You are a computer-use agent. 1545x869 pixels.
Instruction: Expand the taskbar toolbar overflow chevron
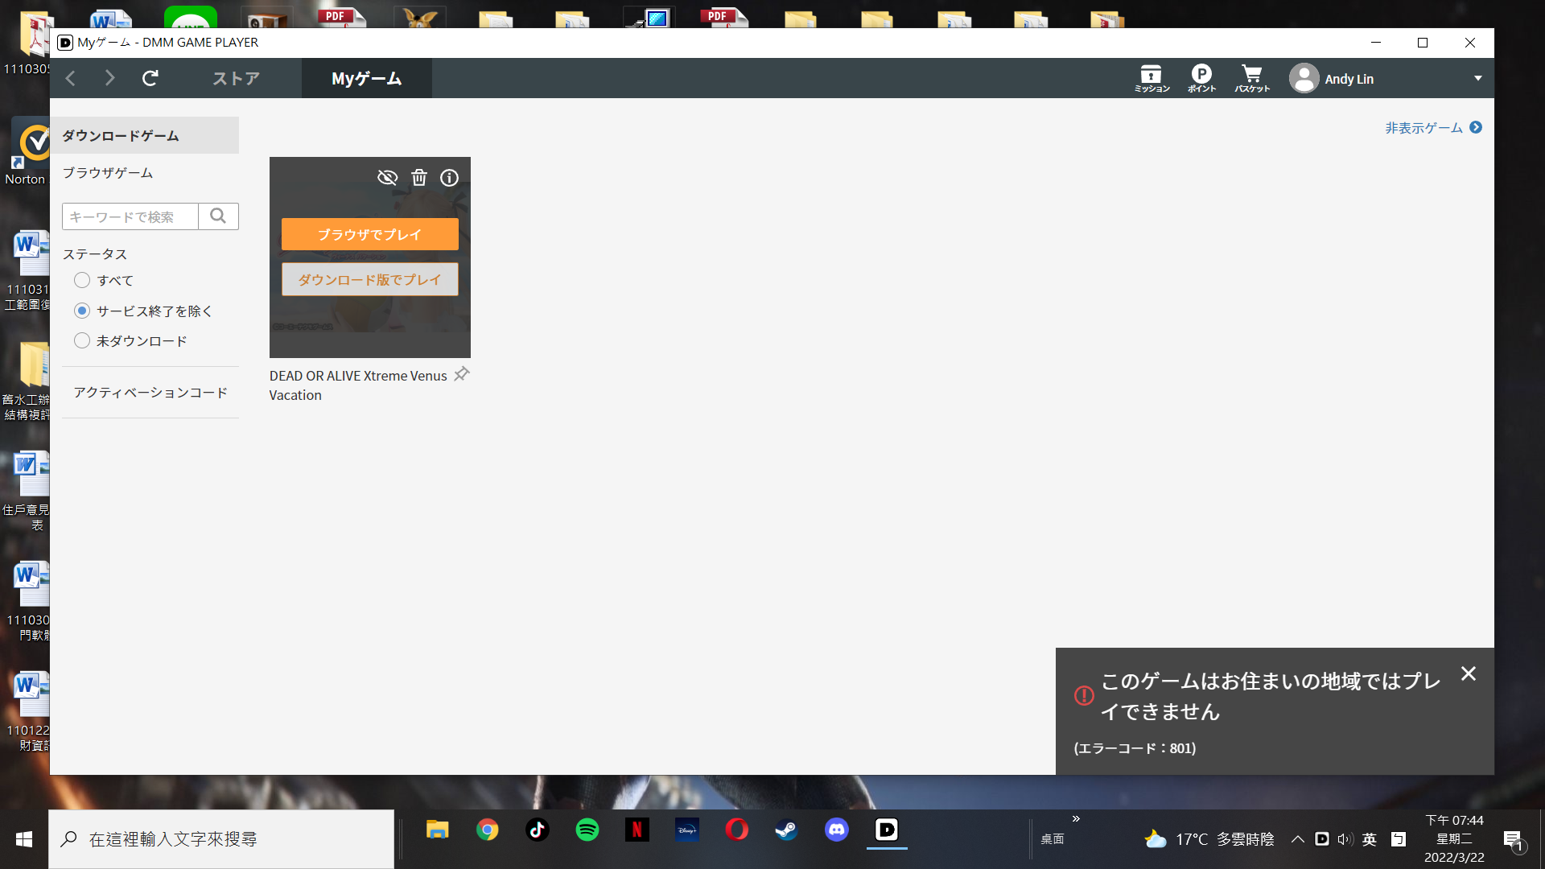(1076, 819)
